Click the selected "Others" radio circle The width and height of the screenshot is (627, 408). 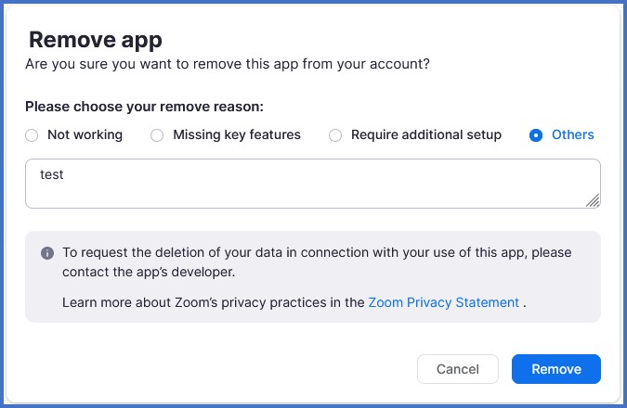point(536,135)
